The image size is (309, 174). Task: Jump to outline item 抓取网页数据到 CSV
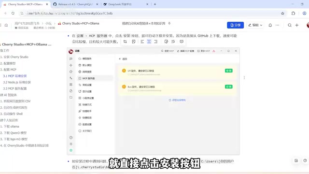point(15,101)
